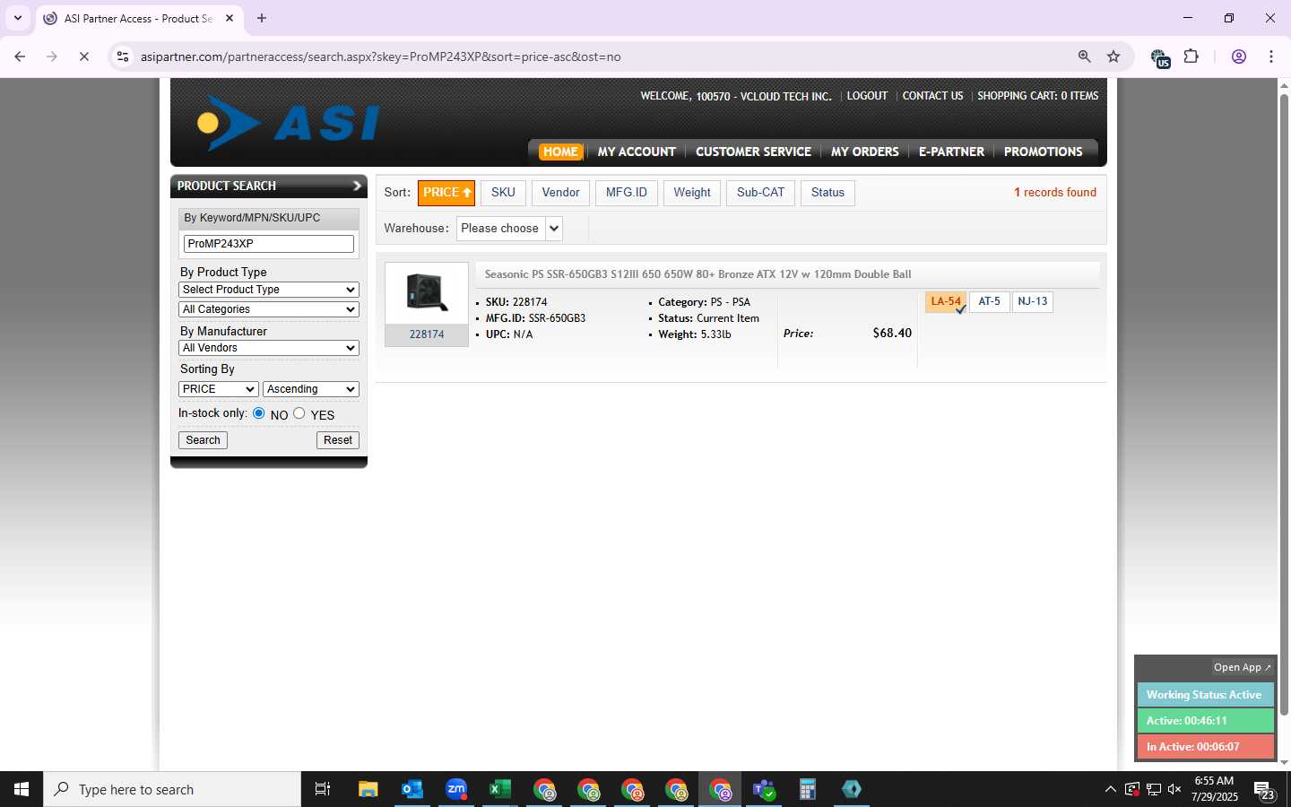
Task: Sort results by SKU
Action: (503, 193)
